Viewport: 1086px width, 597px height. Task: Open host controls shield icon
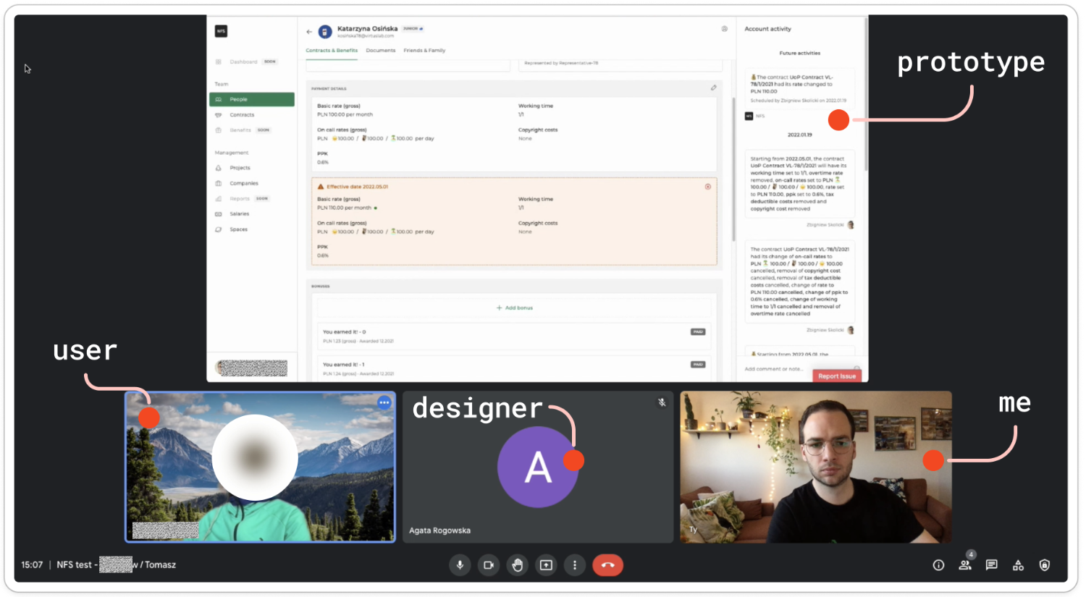[1044, 565]
